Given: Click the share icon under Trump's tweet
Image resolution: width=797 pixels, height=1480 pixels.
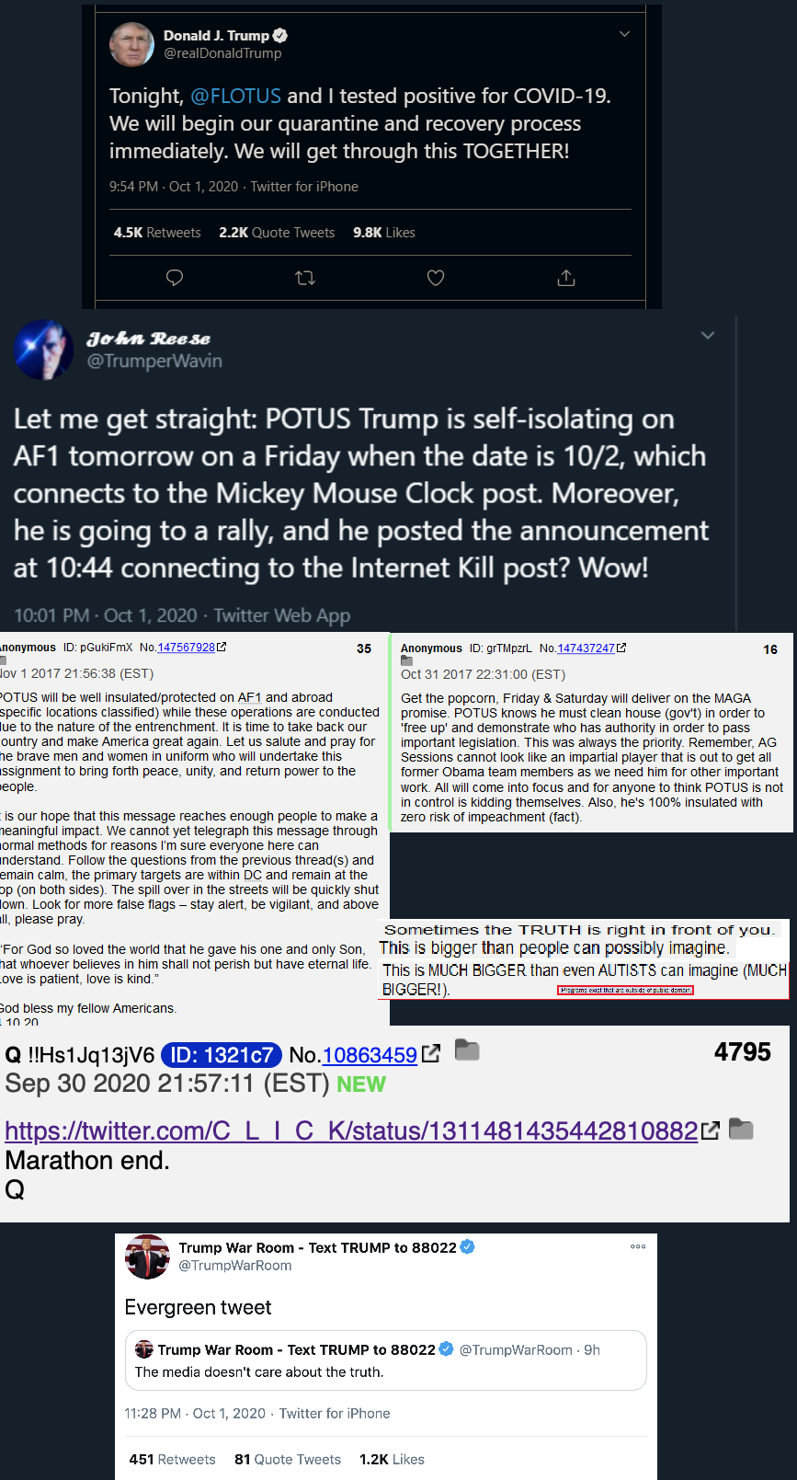Looking at the screenshot, I should click(566, 278).
